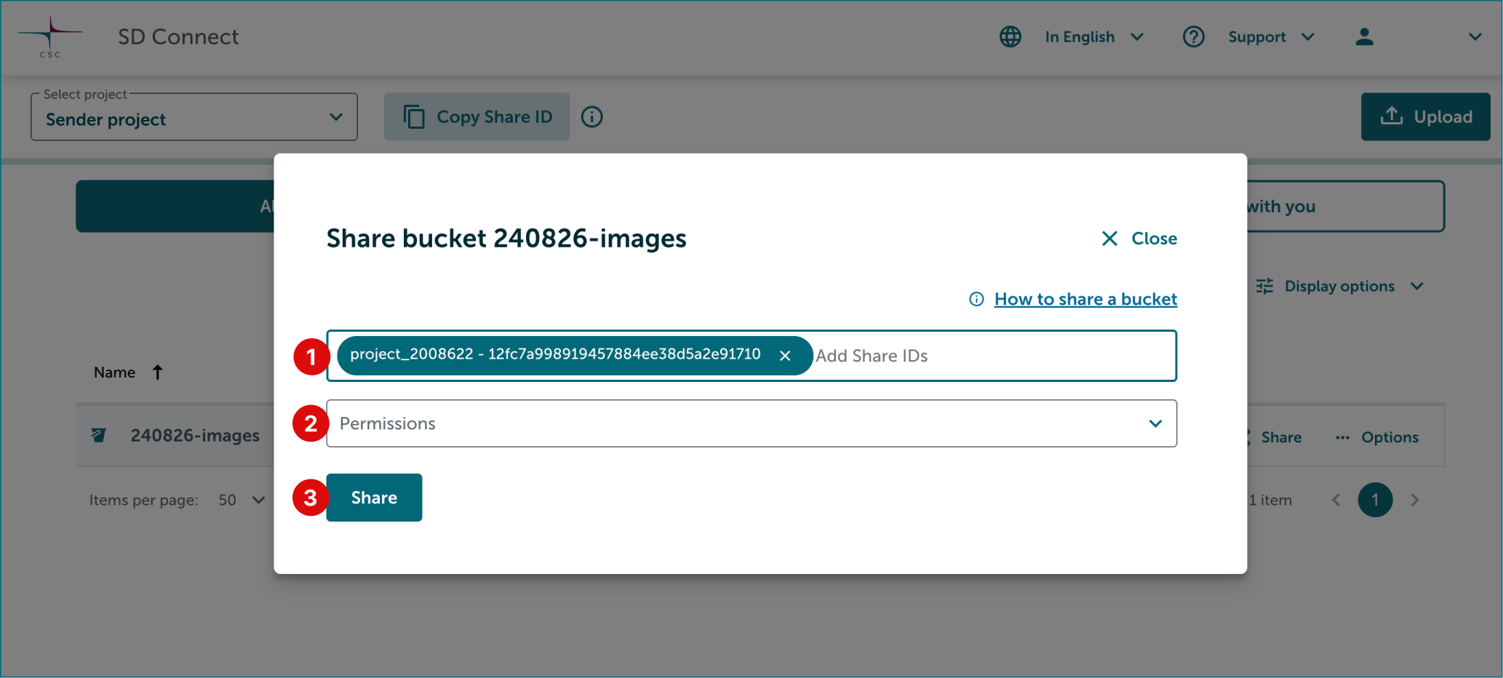
Task: Go to the previous page arrow
Action: coord(1336,500)
